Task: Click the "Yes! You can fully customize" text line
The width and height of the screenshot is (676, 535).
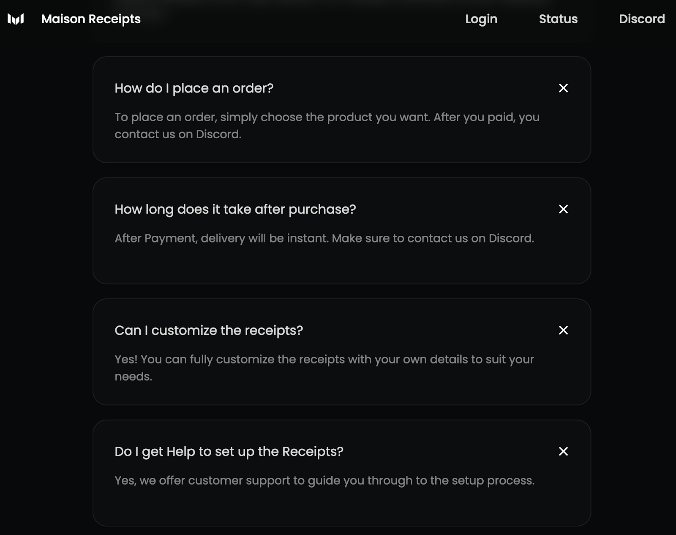Action: tap(324, 359)
